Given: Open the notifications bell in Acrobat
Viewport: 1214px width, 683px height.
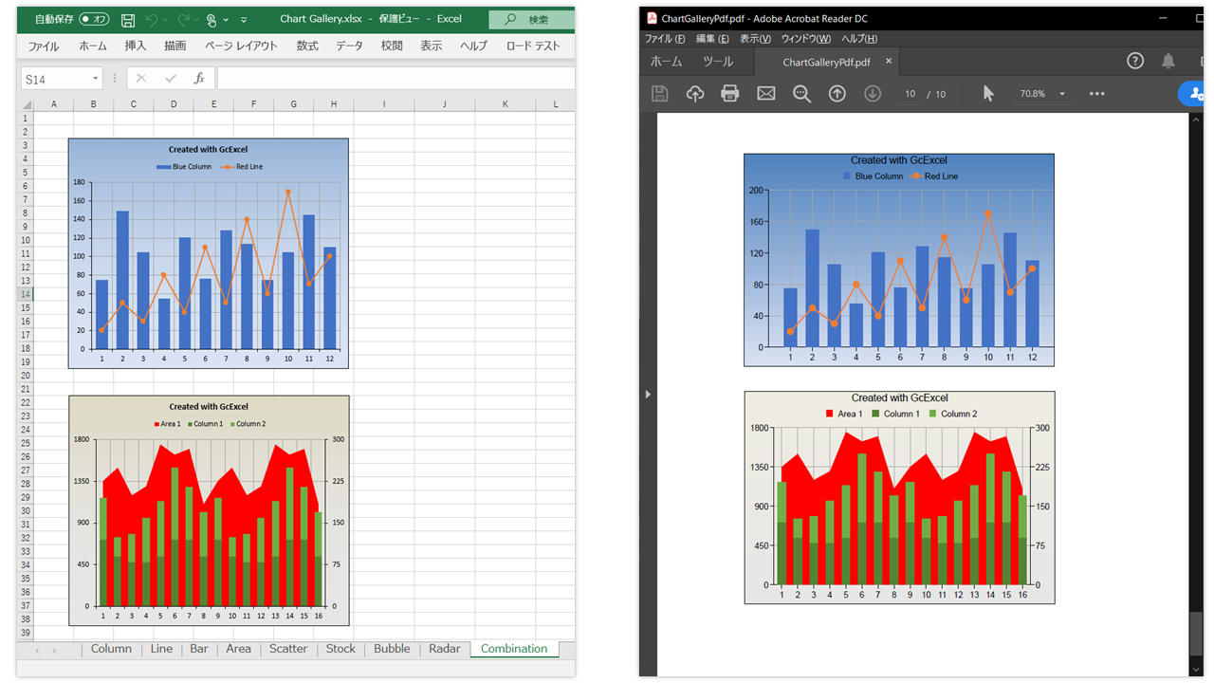Looking at the screenshot, I should click(1168, 61).
